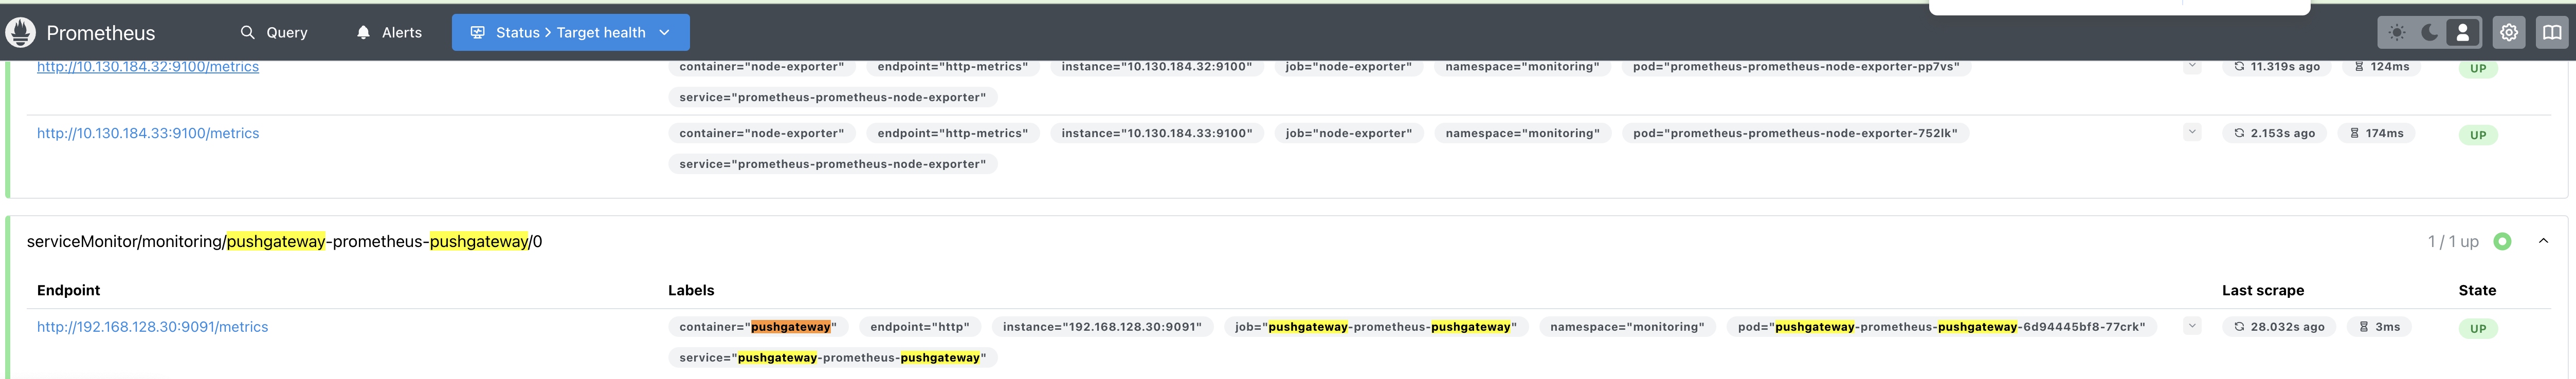Image resolution: width=2576 pixels, height=379 pixels.
Task: Open pushgateway endpoint 192.168.128.30:9091/metrics
Action: (x=152, y=327)
